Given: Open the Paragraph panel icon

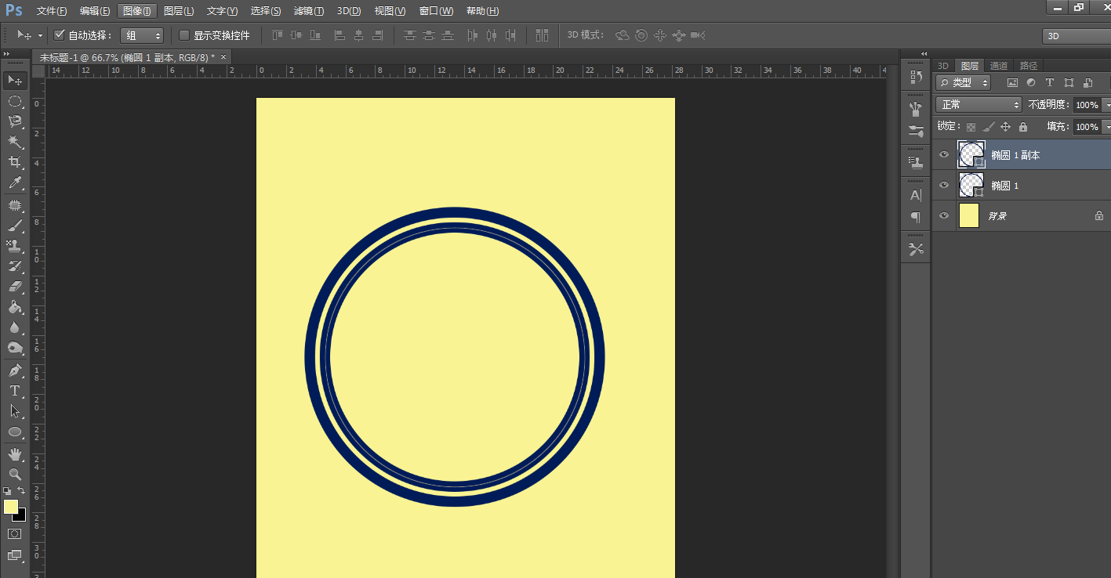Looking at the screenshot, I should pos(916,217).
